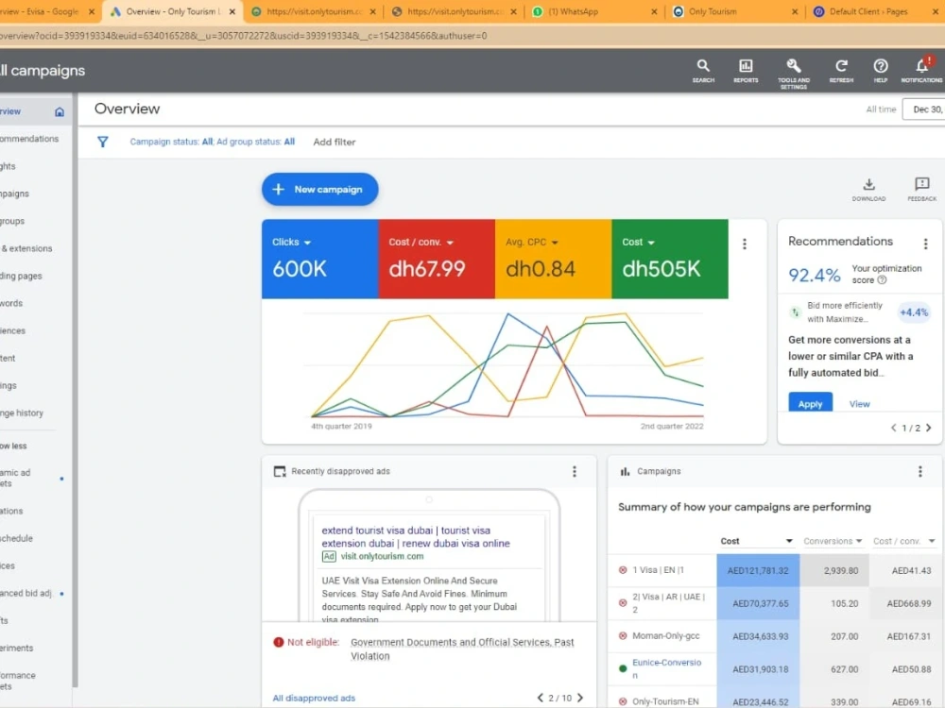Click the Campaign status: All filter chip
The height and width of the screenshot is (708, 945).
pos(171,143)
